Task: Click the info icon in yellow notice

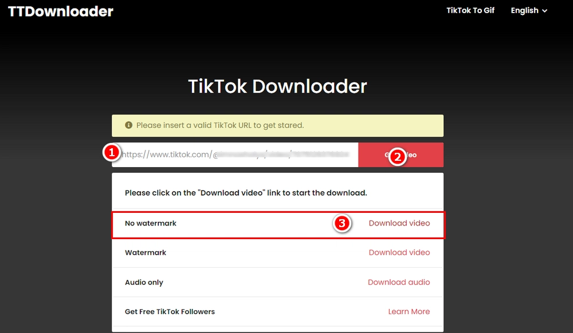Action: click(x=128, y=125)
